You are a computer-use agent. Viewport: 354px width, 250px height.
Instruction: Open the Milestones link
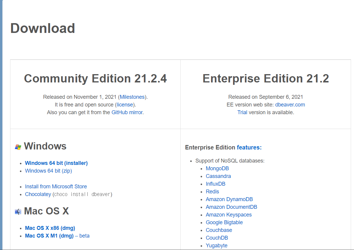132,97
